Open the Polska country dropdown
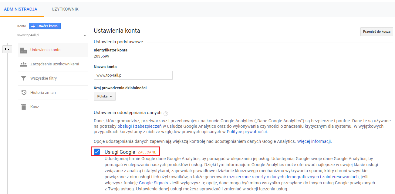Screen dimensions: 395x194 click(105, 97)
